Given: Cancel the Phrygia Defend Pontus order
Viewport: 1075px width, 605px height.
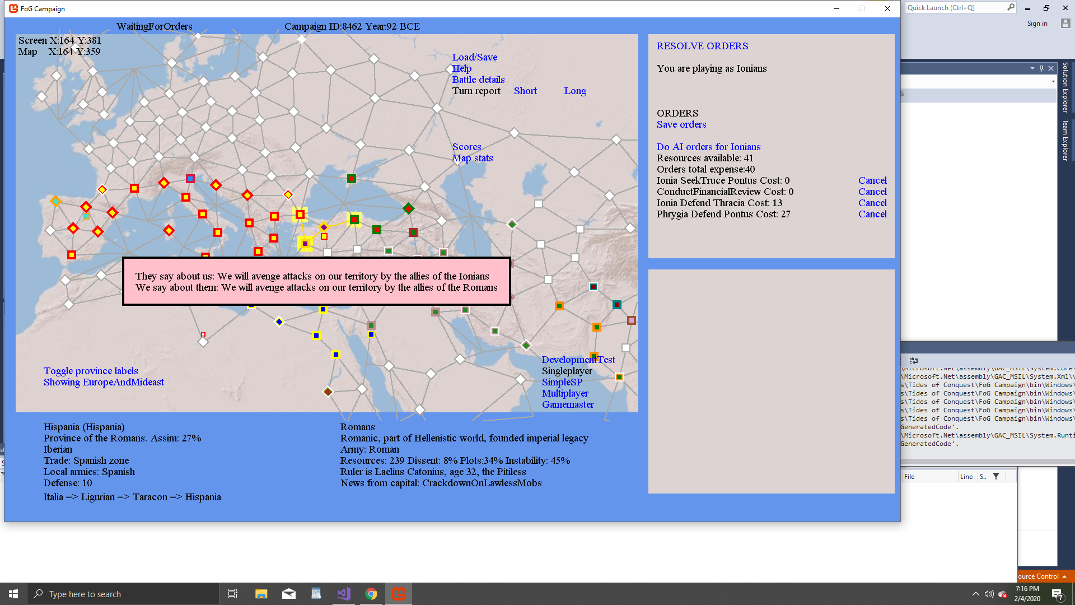Looking at the screenshot, I should [872, 214].
